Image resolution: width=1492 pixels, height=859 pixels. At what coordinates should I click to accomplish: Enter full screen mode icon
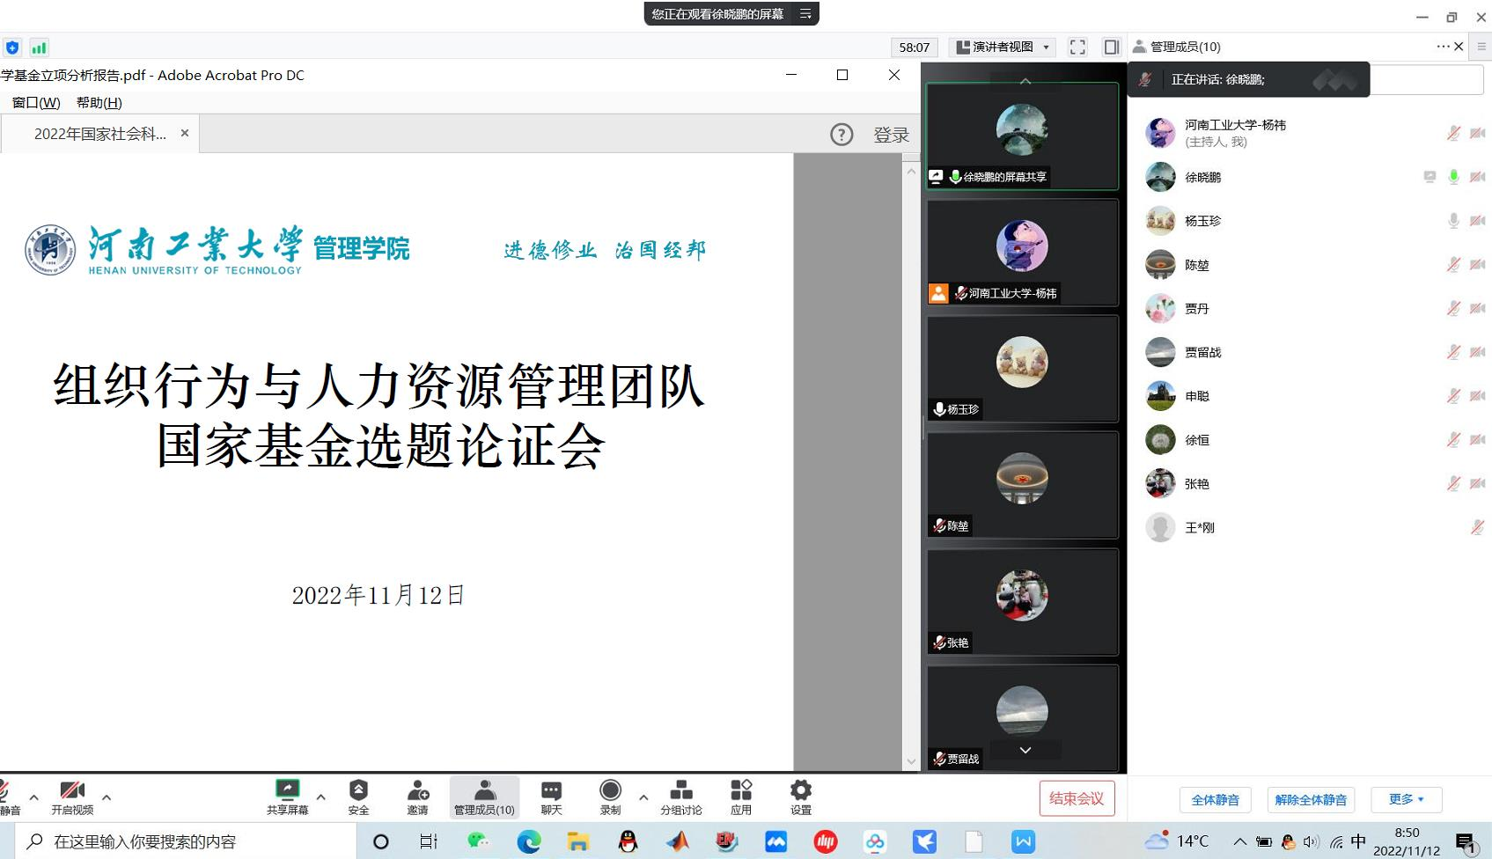click(x=1077, y=48)
